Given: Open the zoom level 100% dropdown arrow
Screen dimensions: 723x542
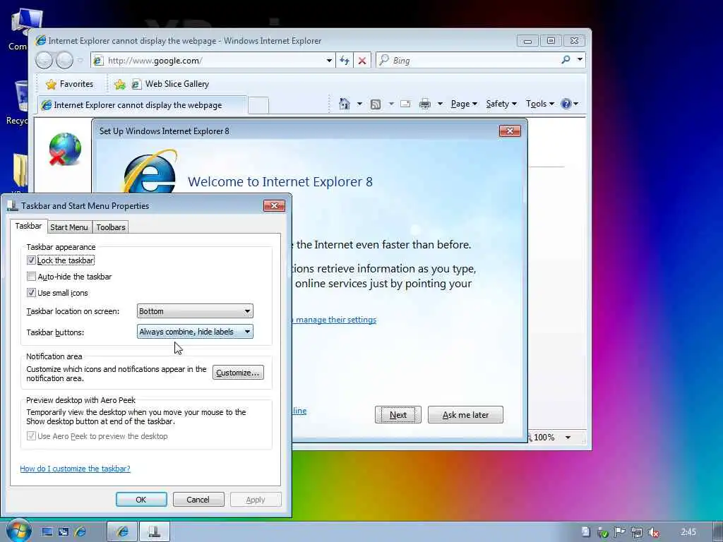Looking at the screenshot, I should tap(568, 438).
